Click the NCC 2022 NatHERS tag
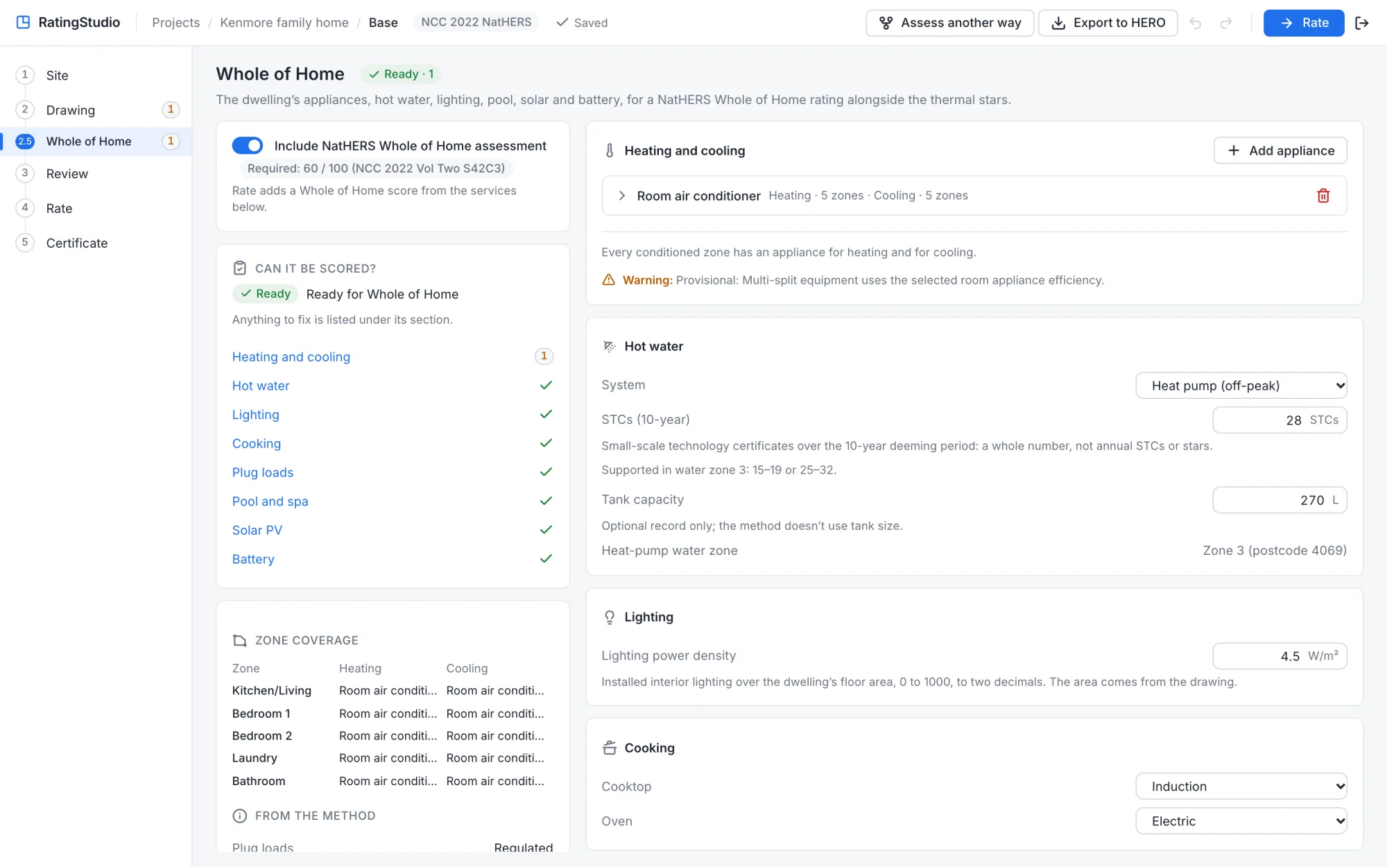 (x=476, y=22)
